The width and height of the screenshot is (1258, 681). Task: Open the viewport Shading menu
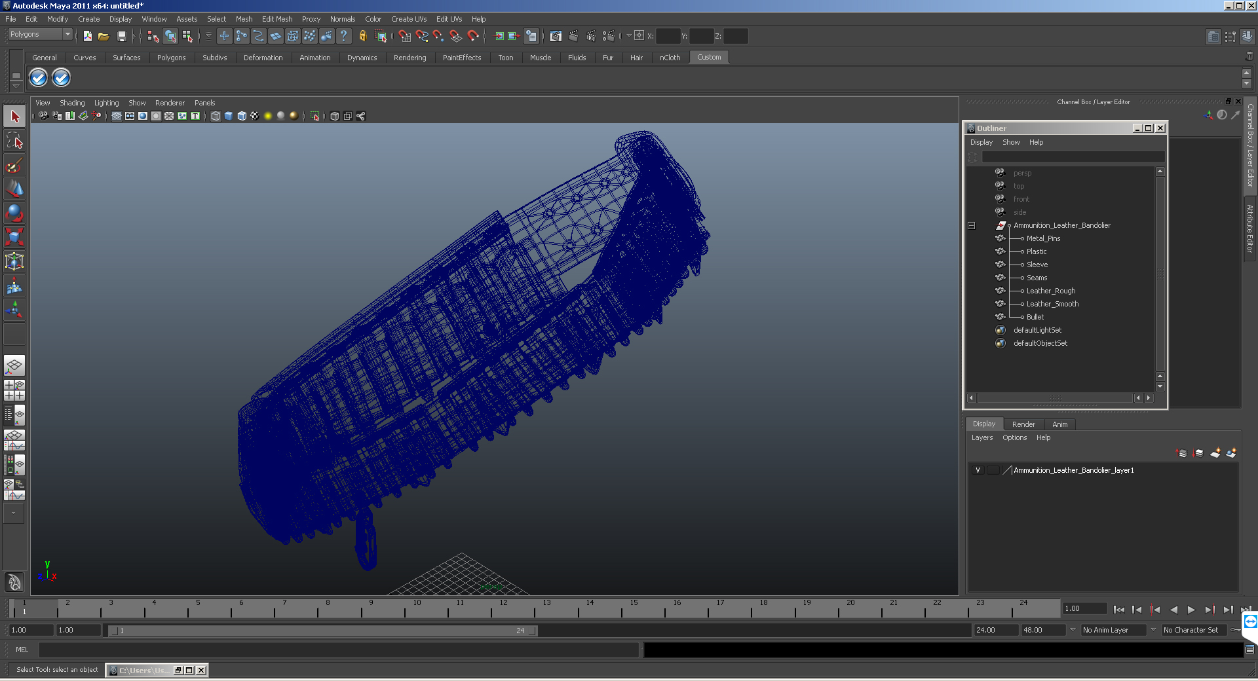(x=72, y=103)
